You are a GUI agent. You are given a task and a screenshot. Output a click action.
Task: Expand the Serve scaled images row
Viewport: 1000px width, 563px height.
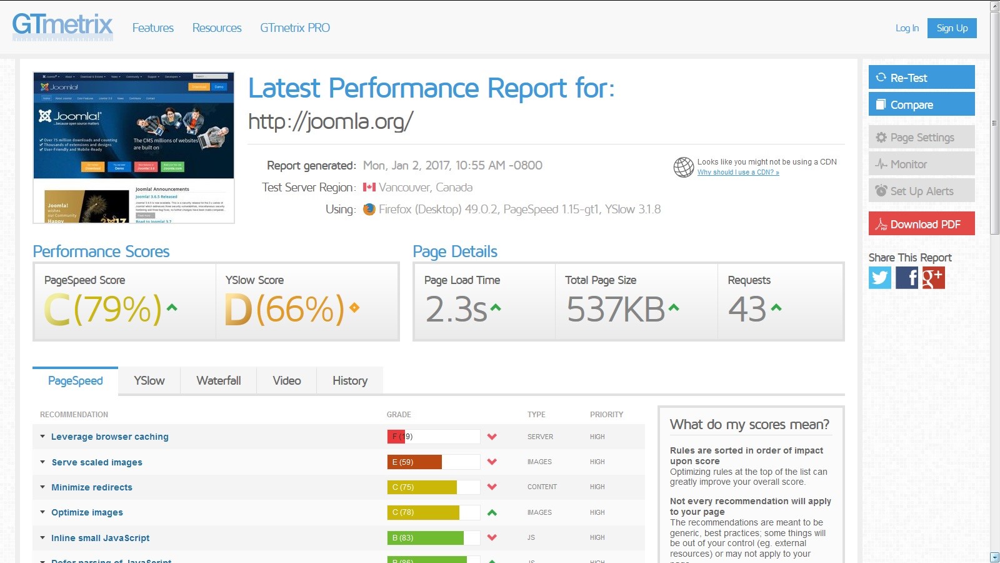[97, 462]
